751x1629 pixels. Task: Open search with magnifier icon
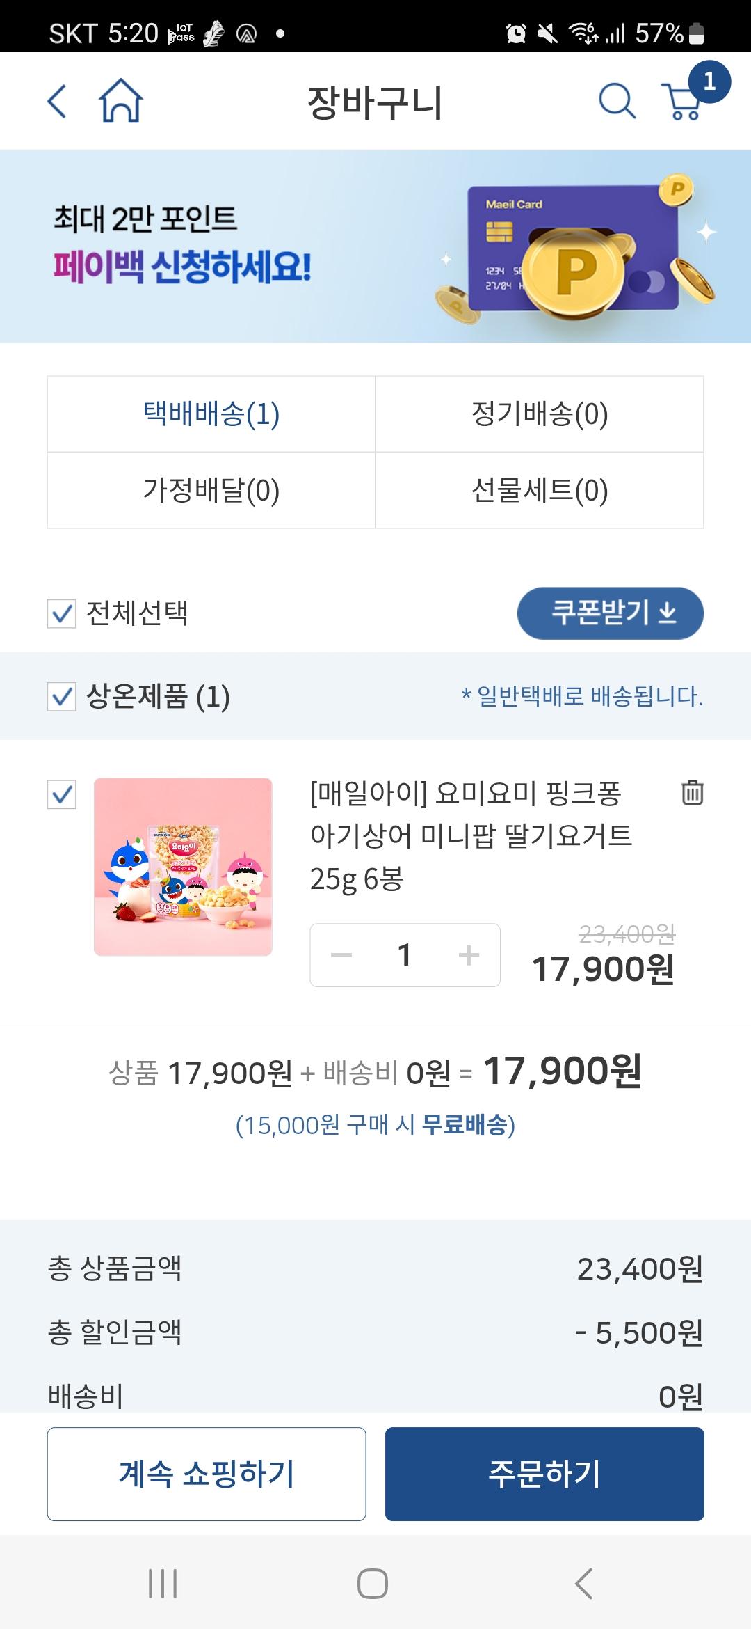tap(617, 102)
